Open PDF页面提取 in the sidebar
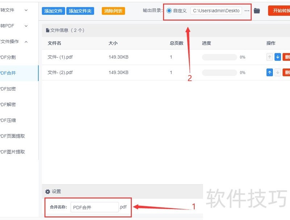The width and height of the screenshot is (290, 220). coord(18,136)
